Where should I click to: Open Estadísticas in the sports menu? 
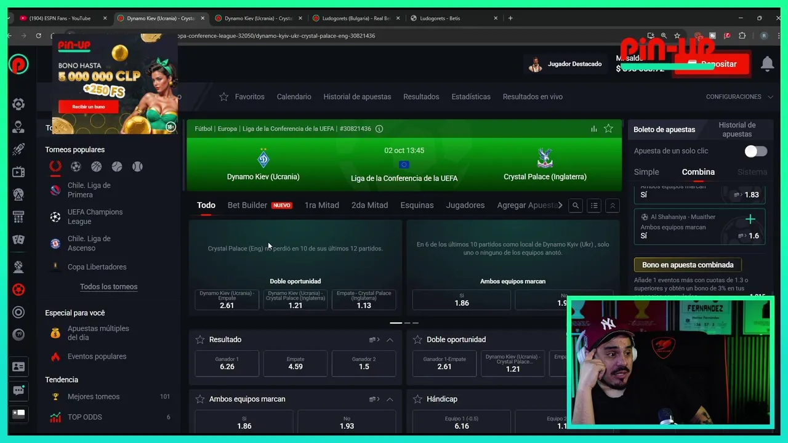click(x=471, y=97)
